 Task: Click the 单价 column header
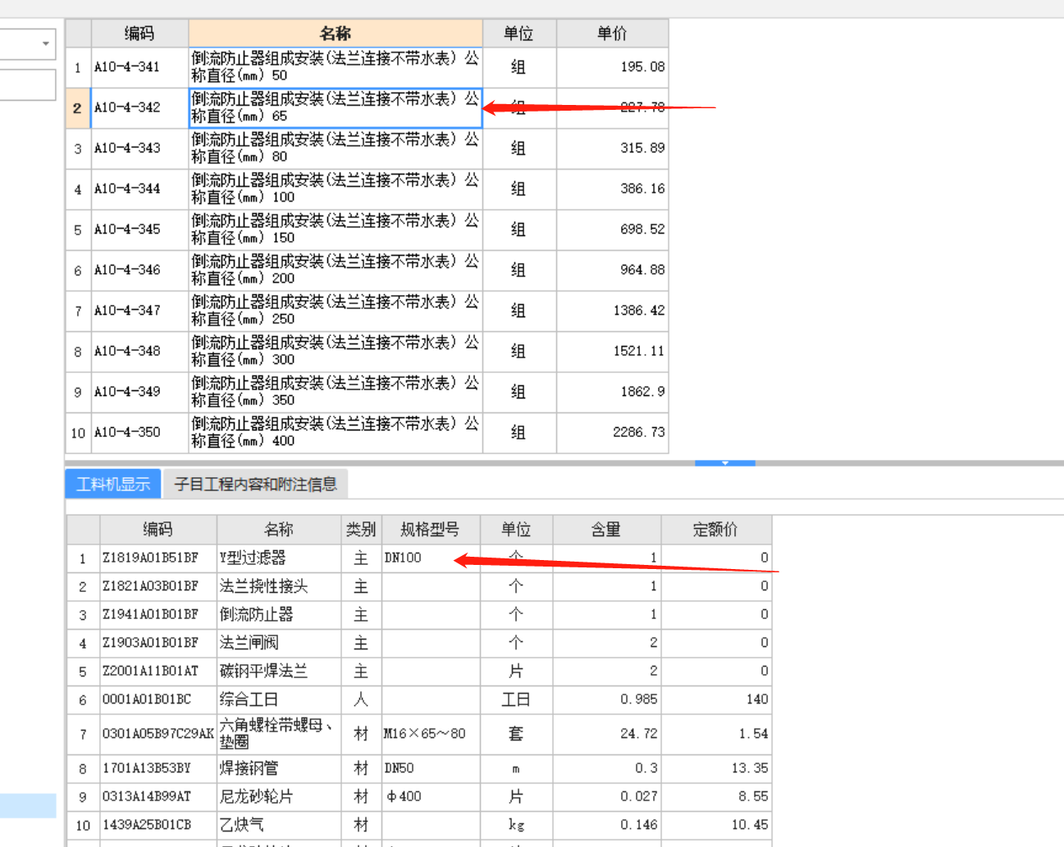[x=612, y=34]
